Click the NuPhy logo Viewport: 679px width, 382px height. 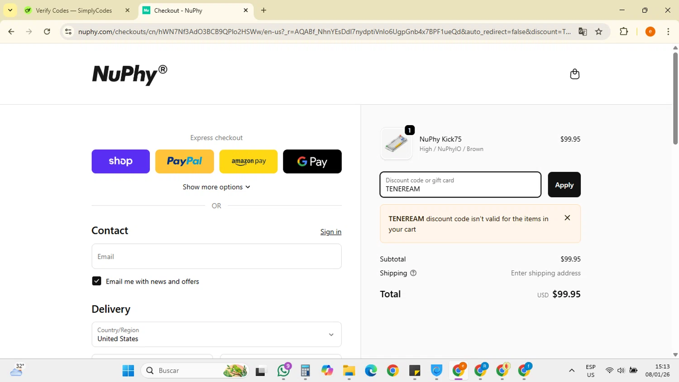pos(129,74)
